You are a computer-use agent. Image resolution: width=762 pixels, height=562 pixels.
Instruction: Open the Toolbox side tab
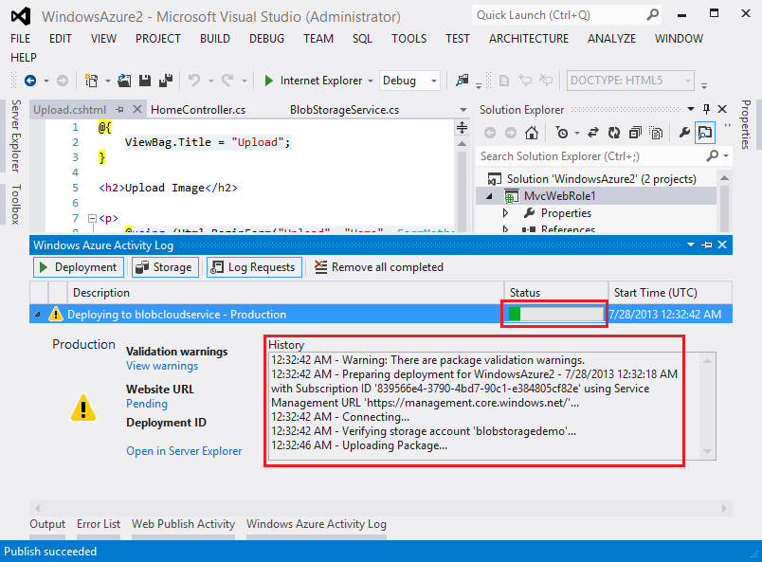tap(16, 204)
